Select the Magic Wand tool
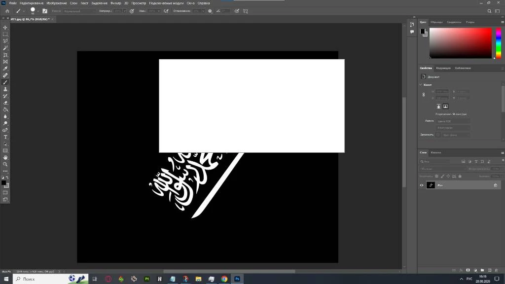The image size is (505, 284). 5,48
